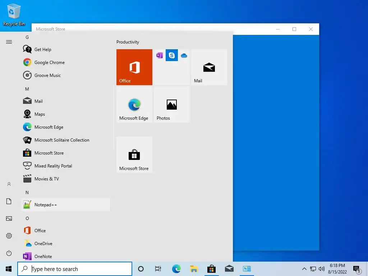Focus the Type here to search box

pyautogui.click(x=75, y=269)
